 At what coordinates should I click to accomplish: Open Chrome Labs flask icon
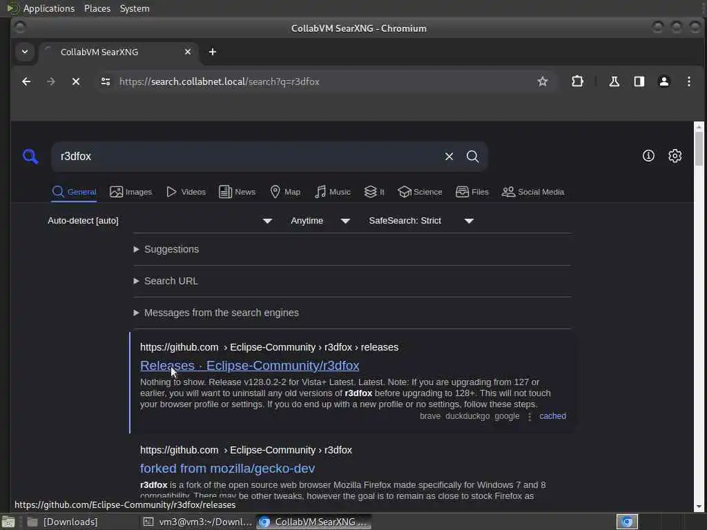point(614,81)
